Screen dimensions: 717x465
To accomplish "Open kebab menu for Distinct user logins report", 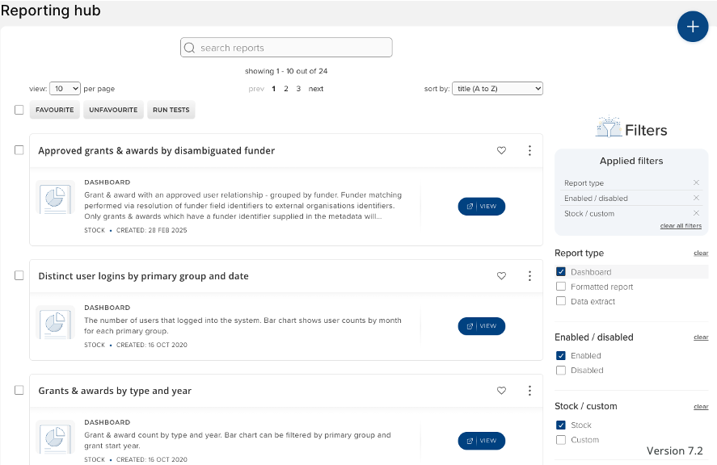I will coord(529,276).
